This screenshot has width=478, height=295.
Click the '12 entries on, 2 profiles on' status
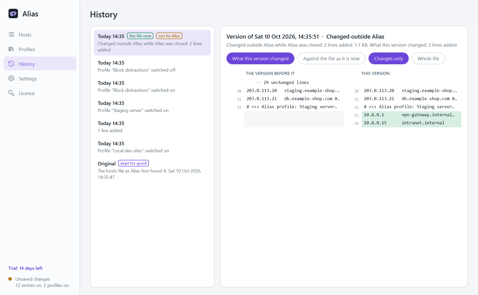tap(42, 285)
